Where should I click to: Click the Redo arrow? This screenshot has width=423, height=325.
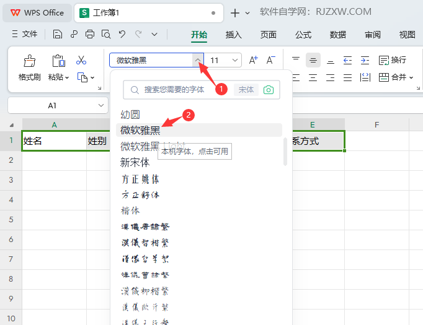click(x=138, y=34)
